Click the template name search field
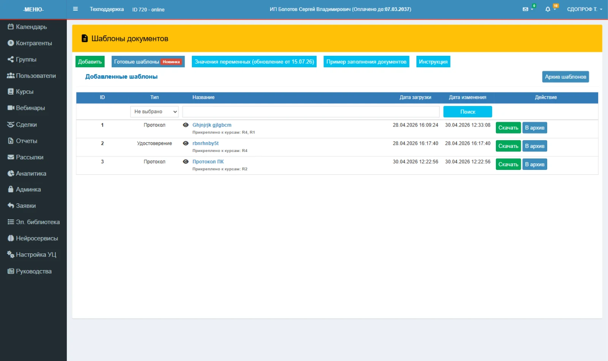 pos(311,112)
